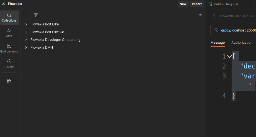Click the insecure lock icon beside gRPC URL
Screen dimensions: 256x137
(x=216, y=30)
